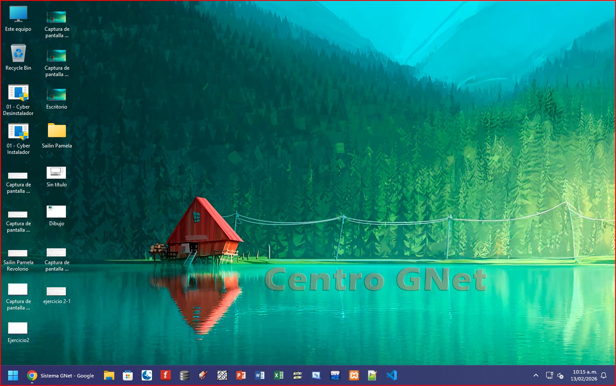Open the notifications bell
Viewport: 616px width, 386px height.
pyautogui.click(x=604, y=375)
